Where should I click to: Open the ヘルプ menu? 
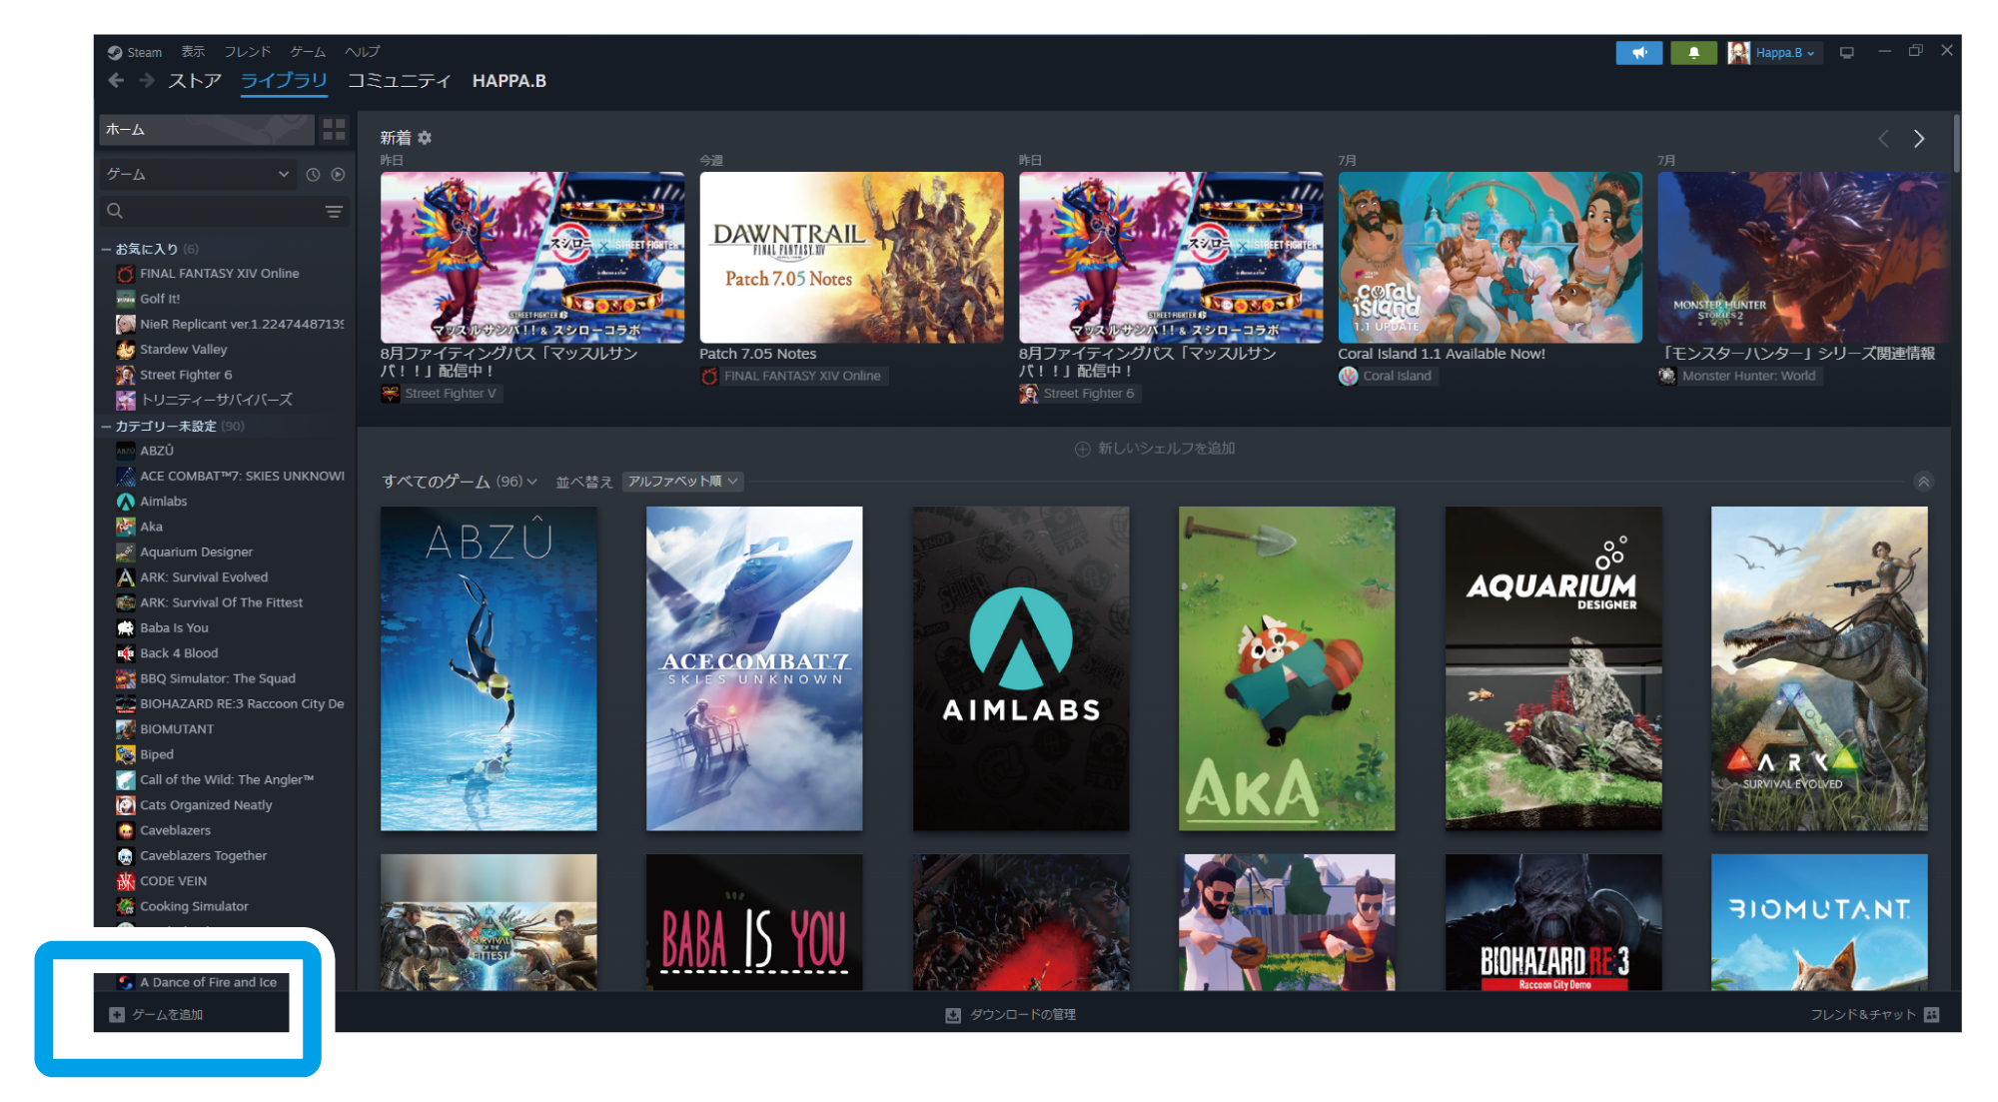[362, 52]
